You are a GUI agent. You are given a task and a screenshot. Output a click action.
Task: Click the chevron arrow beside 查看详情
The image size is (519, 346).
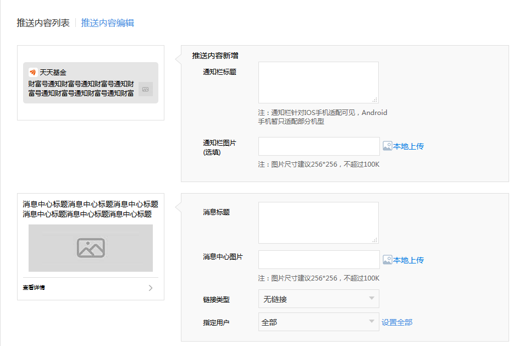click(x=151, y=288)
